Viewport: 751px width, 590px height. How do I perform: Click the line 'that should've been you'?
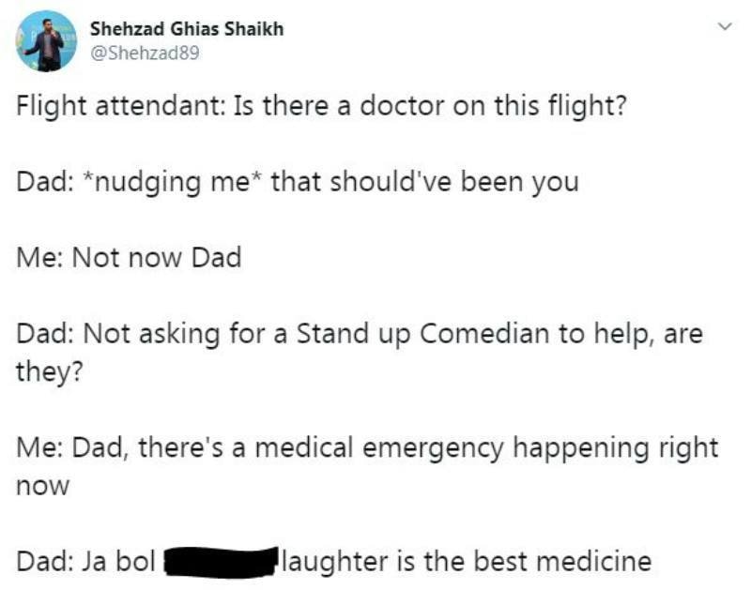click(x=425, y=182)
